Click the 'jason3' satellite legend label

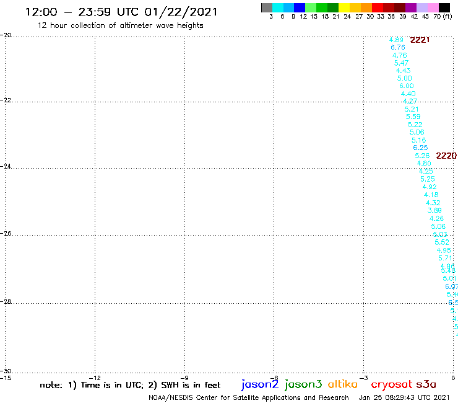(x=303, y=384)
